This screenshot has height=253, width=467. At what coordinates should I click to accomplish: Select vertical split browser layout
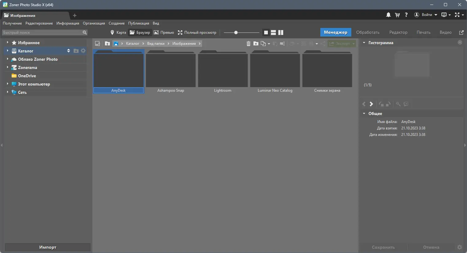tap(281, 33)
